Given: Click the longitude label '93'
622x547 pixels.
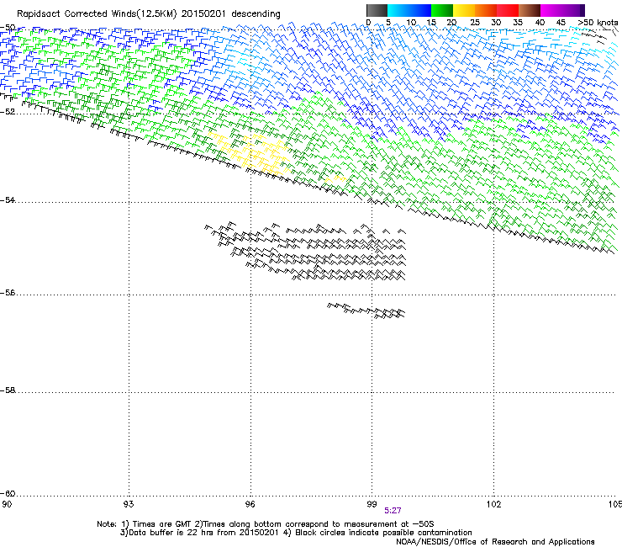Looking at the screenshot, I should (129, 504).
